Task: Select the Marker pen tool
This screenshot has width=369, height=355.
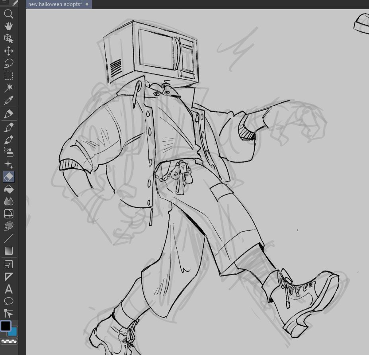Action: pos(9,114)
